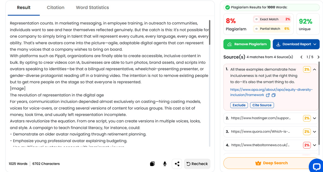Click the microphone icon
The height and width of the screenshot is (172, 323).
tap(165, 164)
